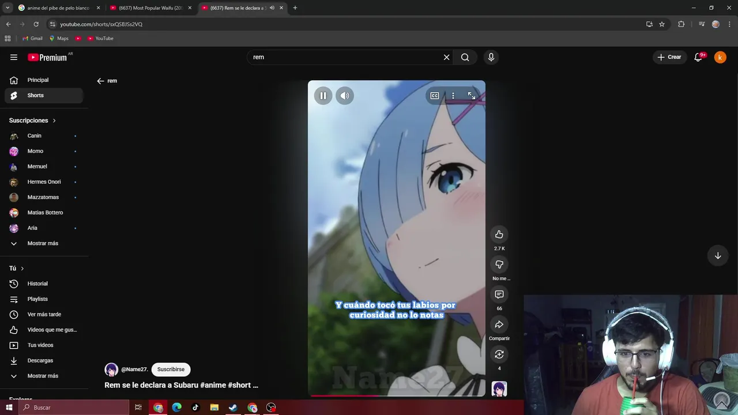Viewport: 738px width, 415px height.
Task: Bookmark this page with the star
Action: pyautogui.click(x=662, y=24)
